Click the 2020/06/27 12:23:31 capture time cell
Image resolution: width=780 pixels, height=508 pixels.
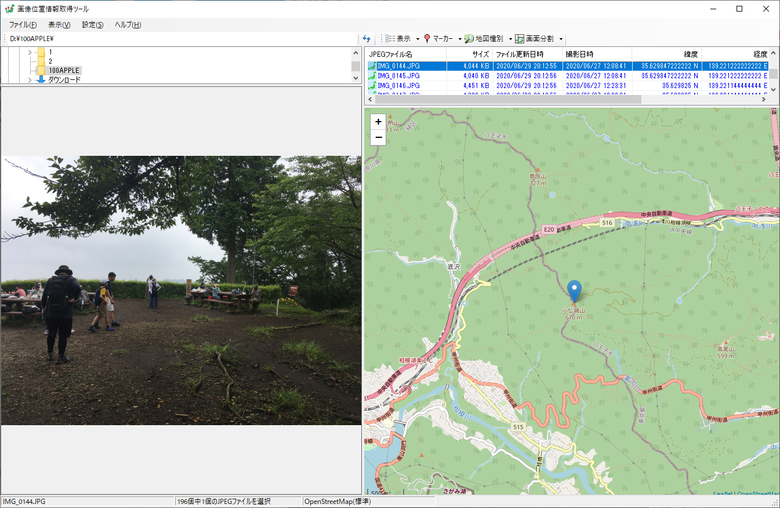(x=596, y=86)
